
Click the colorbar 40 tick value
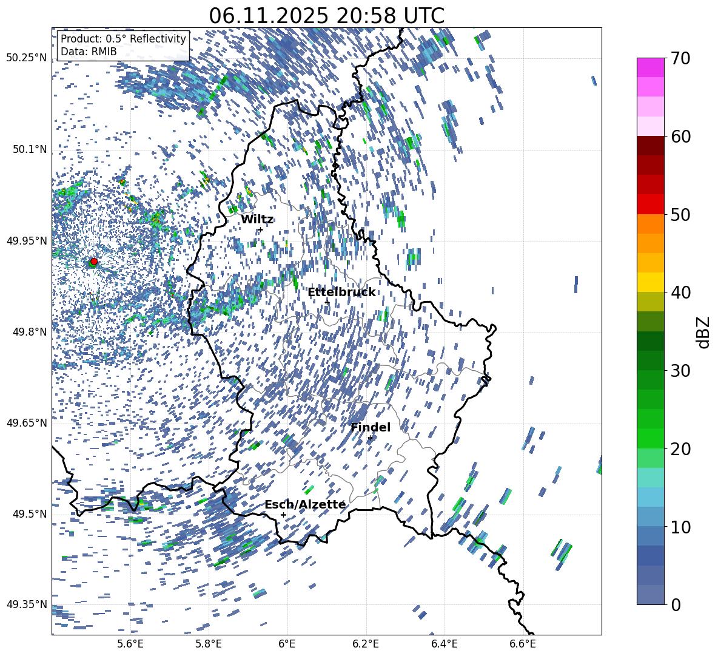[x=681, y=292]
